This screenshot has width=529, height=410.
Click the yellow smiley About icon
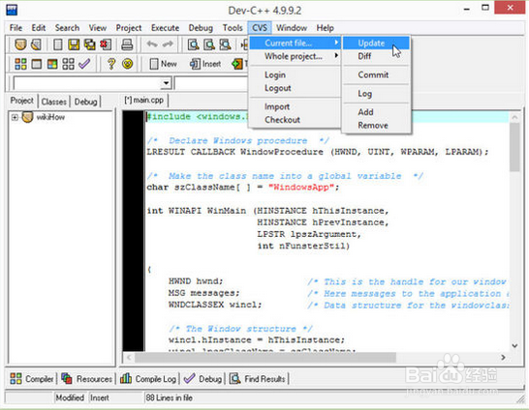point(128,64)
